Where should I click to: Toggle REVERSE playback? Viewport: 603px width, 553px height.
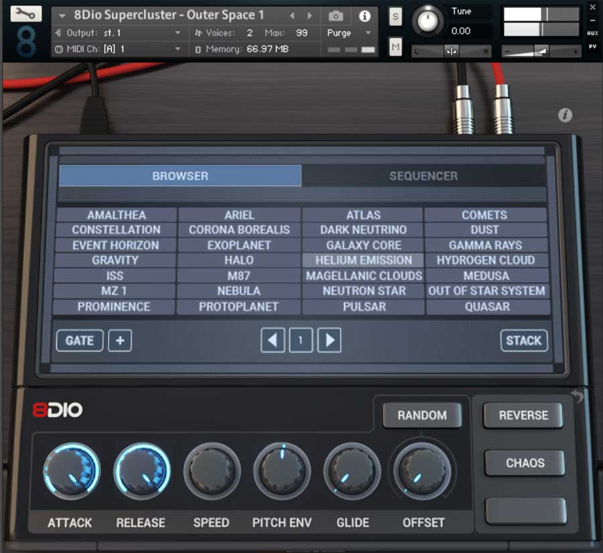point(523,415)
